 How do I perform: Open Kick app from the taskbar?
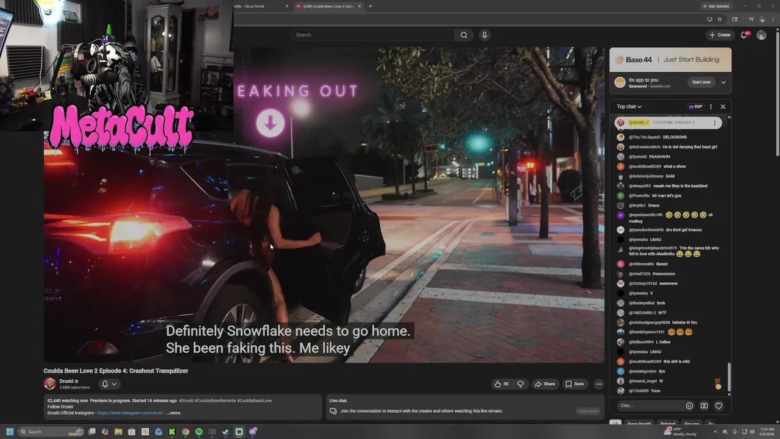click(x=172, y=432)
